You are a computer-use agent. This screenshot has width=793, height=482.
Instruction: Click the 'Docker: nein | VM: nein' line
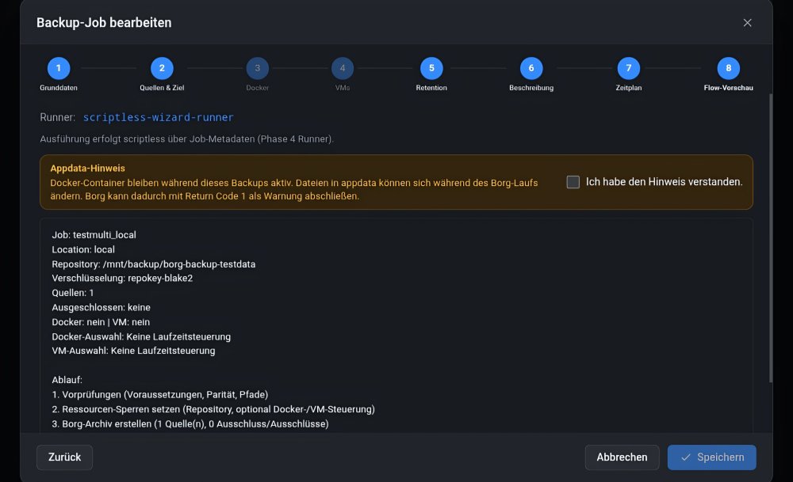101,322
